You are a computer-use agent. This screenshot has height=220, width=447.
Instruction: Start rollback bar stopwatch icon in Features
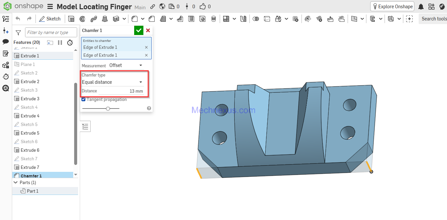point(70,43)
